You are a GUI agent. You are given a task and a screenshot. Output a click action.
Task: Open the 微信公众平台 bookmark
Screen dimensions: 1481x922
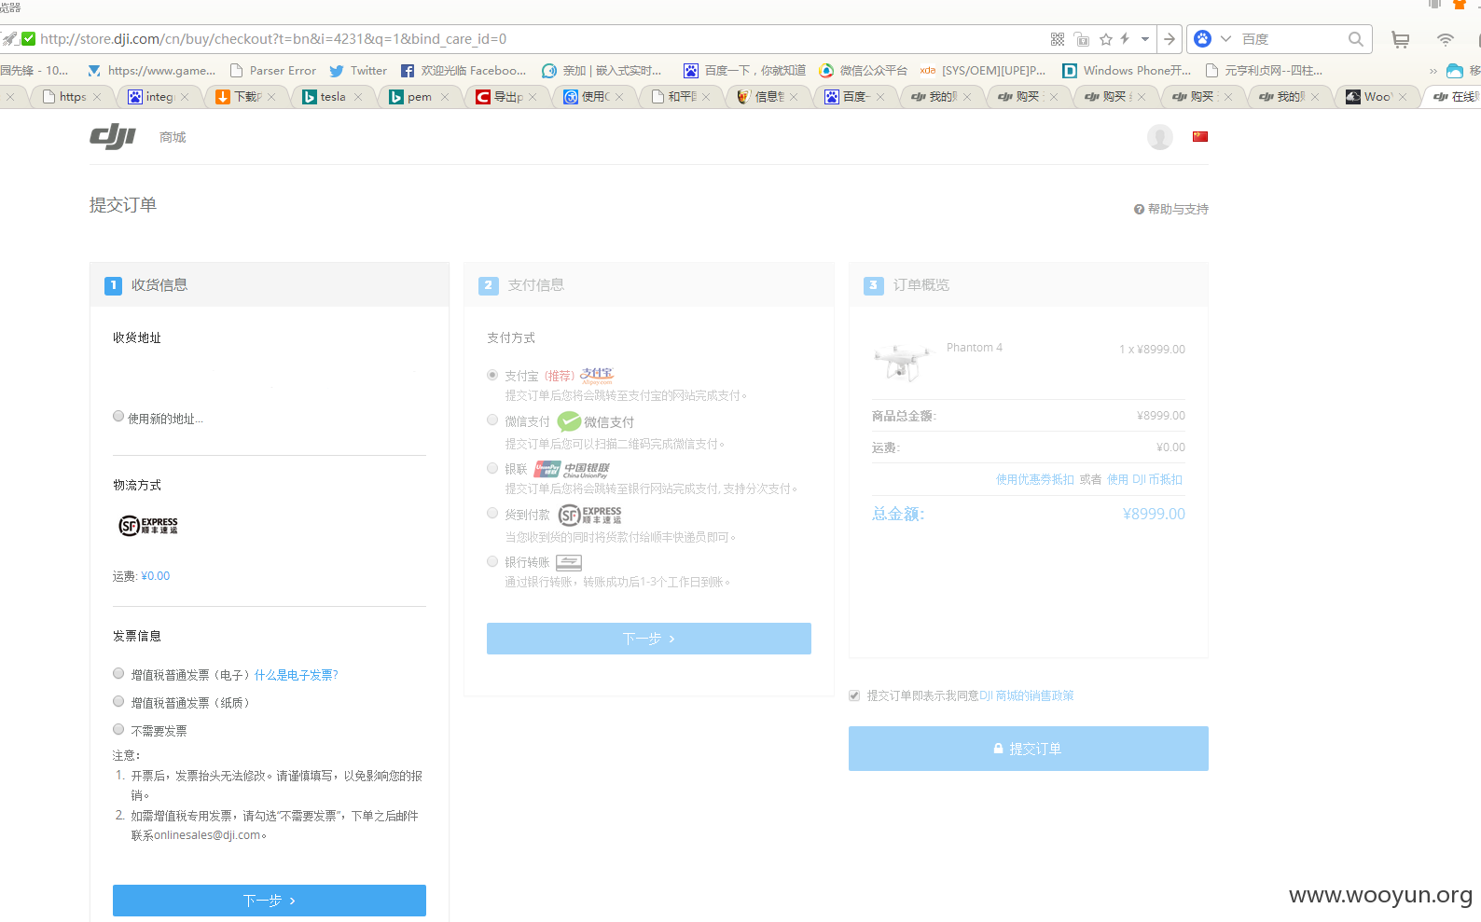(x=863, y=71)
